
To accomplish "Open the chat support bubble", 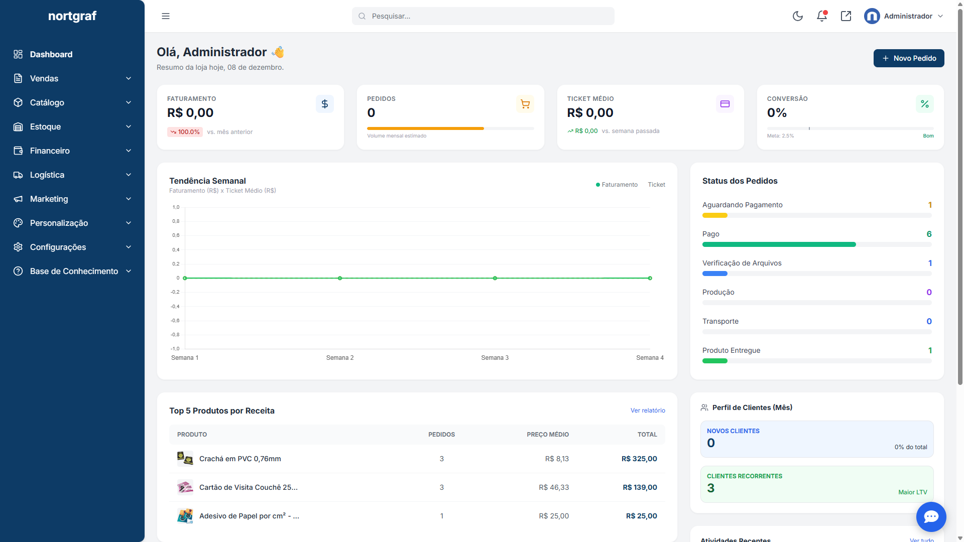I will 931,516.
